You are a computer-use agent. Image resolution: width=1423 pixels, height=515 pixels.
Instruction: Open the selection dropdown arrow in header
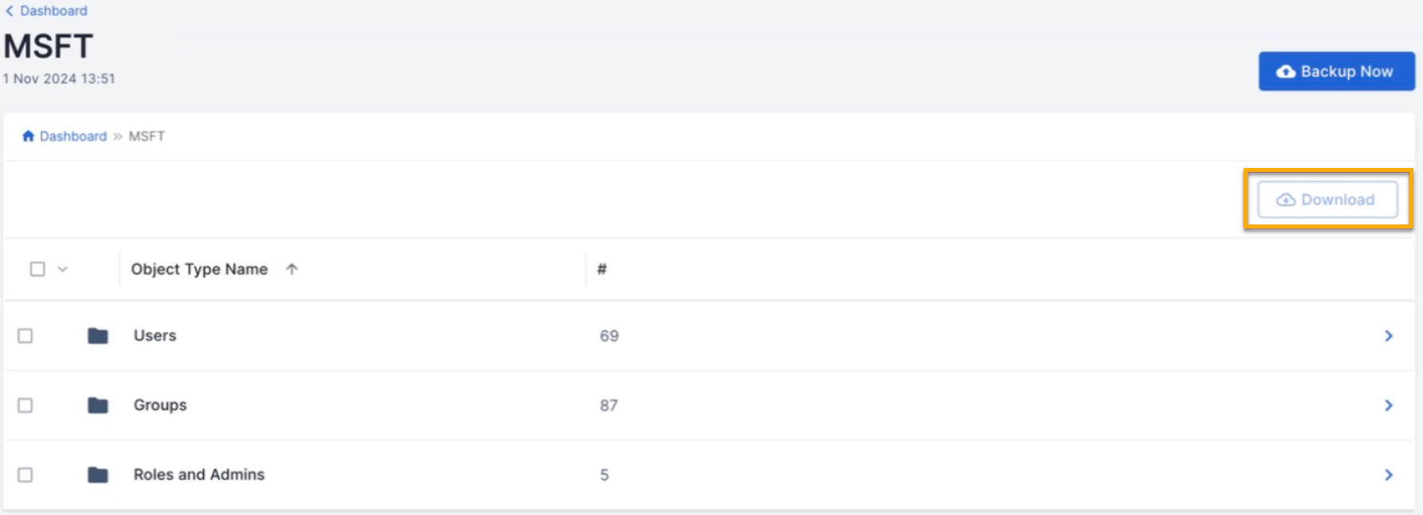click(63, 269)
